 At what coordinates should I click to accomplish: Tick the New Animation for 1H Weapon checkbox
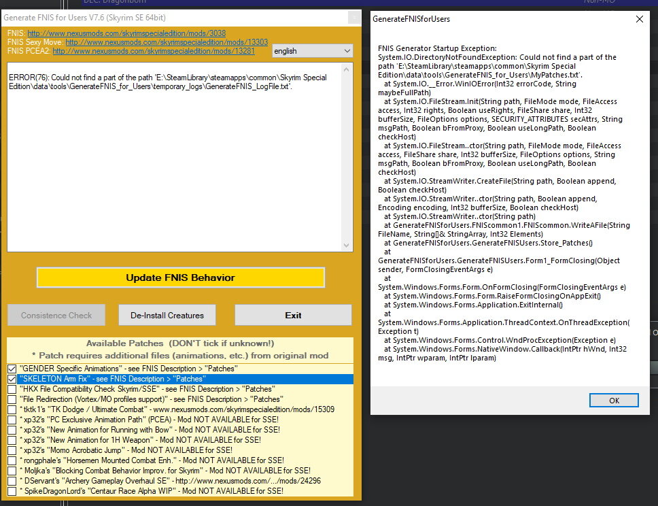pos(12,440)
